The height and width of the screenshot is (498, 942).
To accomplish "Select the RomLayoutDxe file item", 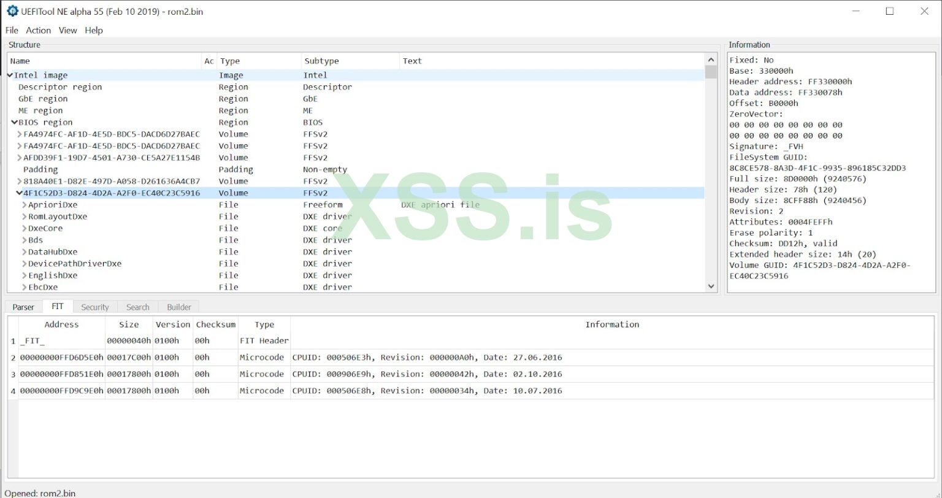I will pyautogui.click(x=58, y=216).
